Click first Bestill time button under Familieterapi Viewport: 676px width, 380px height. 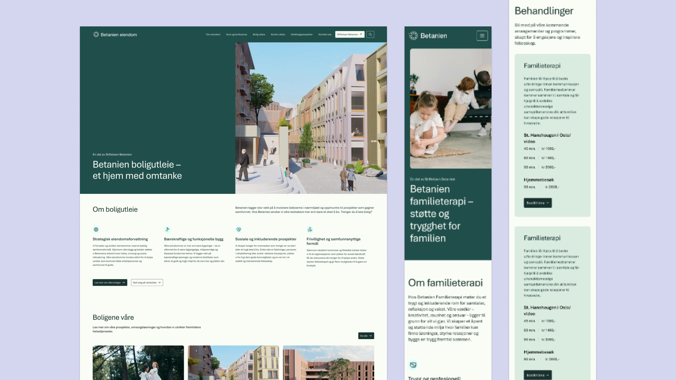click(537, 203)
